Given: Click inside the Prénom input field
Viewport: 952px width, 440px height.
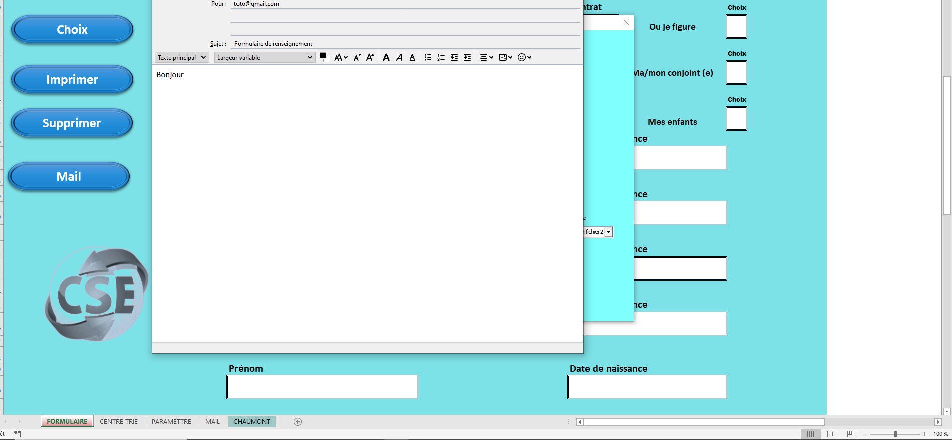Looking at the screenshot, I should (x=322, y=387).
